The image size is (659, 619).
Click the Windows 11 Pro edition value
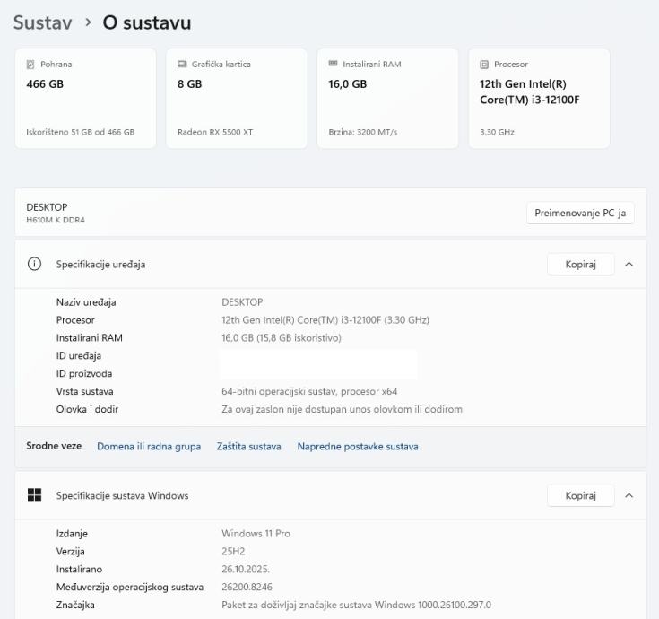(256, 534)
